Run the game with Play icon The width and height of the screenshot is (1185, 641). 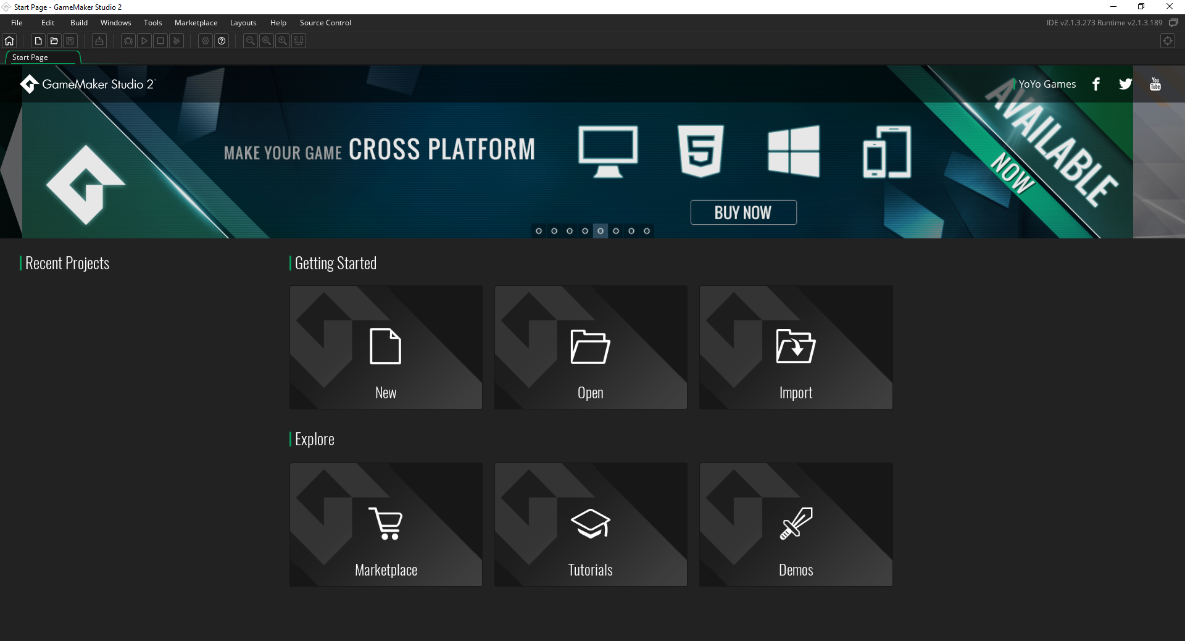point(144,41)
